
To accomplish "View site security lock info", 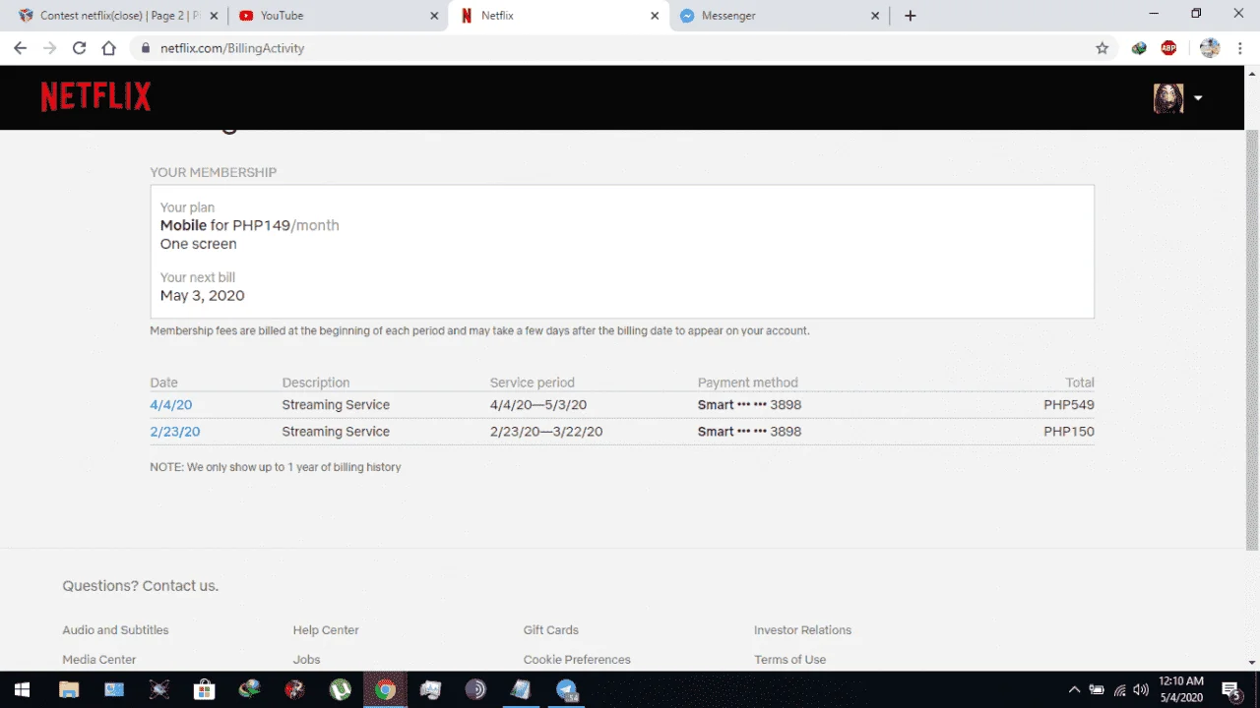I will [145, 47].
